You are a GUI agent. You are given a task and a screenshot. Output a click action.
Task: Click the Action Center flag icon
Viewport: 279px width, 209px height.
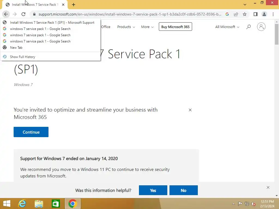[240, 204]
